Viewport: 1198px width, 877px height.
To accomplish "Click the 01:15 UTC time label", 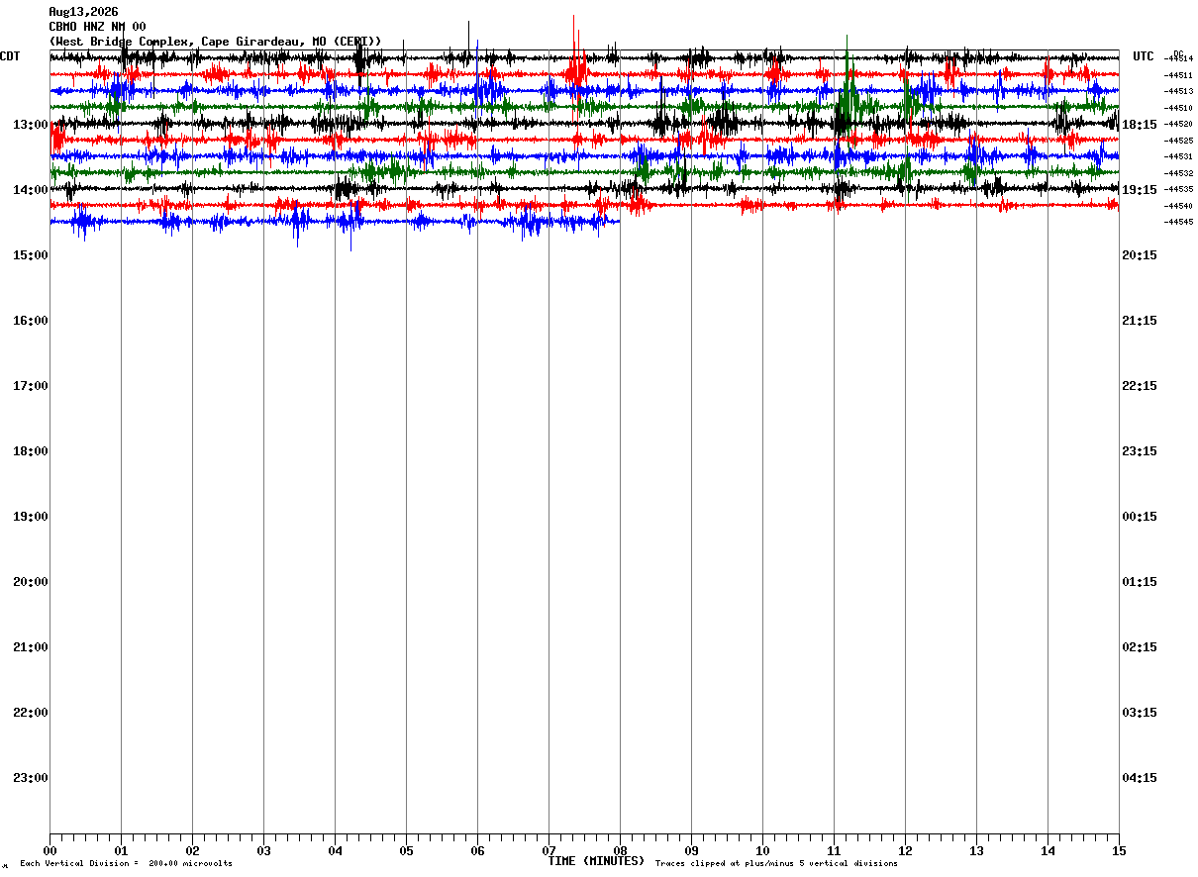I will (1140, 582).
